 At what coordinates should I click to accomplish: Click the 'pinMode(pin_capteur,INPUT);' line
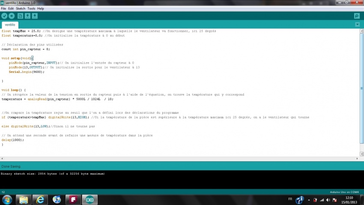pyautogui.click(x=72, y=63)
